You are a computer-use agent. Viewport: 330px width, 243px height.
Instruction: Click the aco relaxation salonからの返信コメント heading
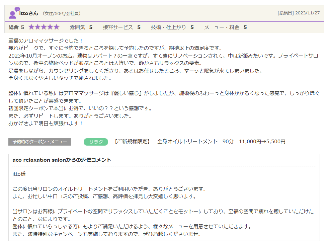62,160
